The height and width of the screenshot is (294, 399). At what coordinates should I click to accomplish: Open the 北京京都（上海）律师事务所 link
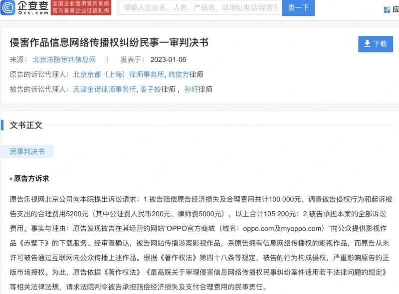(118, 74)
